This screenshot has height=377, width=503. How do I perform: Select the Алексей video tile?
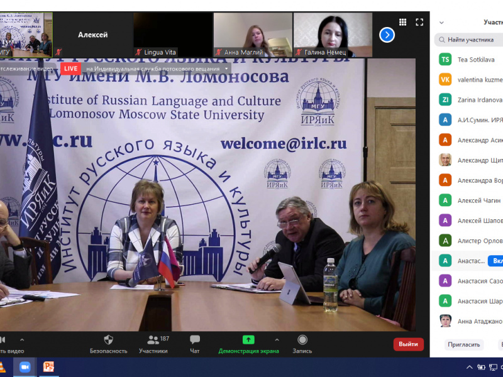click(92, 35)
